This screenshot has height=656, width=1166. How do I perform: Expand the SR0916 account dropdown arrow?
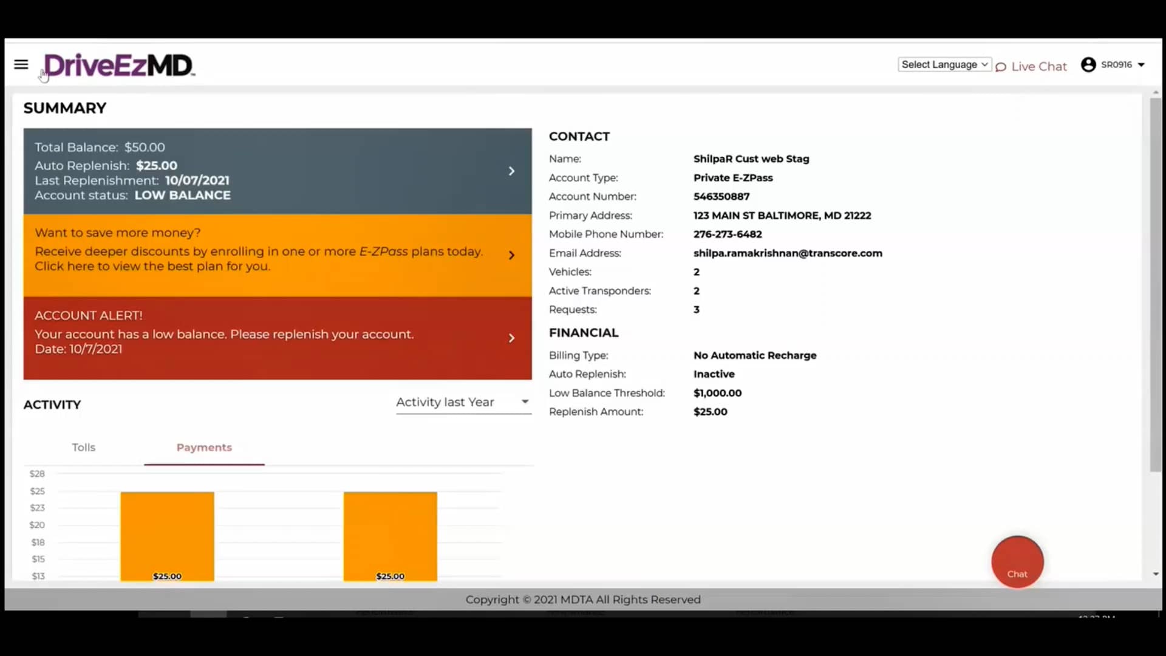coord(1141,65)
